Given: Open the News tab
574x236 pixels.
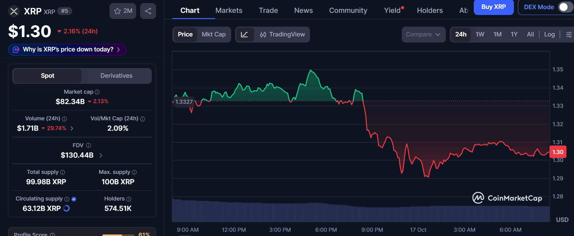Looking at the screenshot, I should [x=304, y=10].
